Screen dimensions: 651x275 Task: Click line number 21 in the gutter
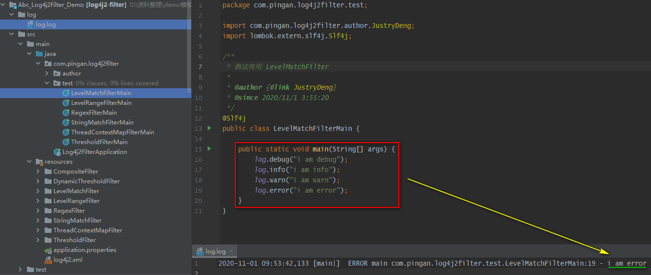click(x=198, y=211)
